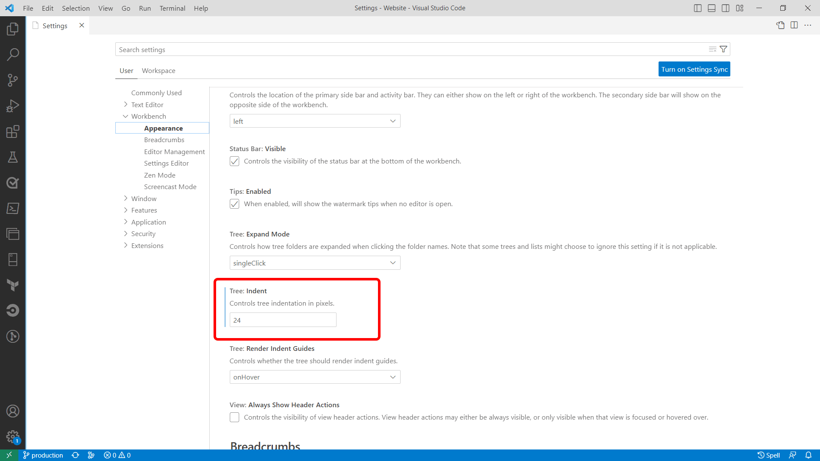Image resolution: width=820 pixels, height=461 pixels.
Task: Open Settings (JSON) icon in the editor title bar
Action: click(x=780, y=25)
